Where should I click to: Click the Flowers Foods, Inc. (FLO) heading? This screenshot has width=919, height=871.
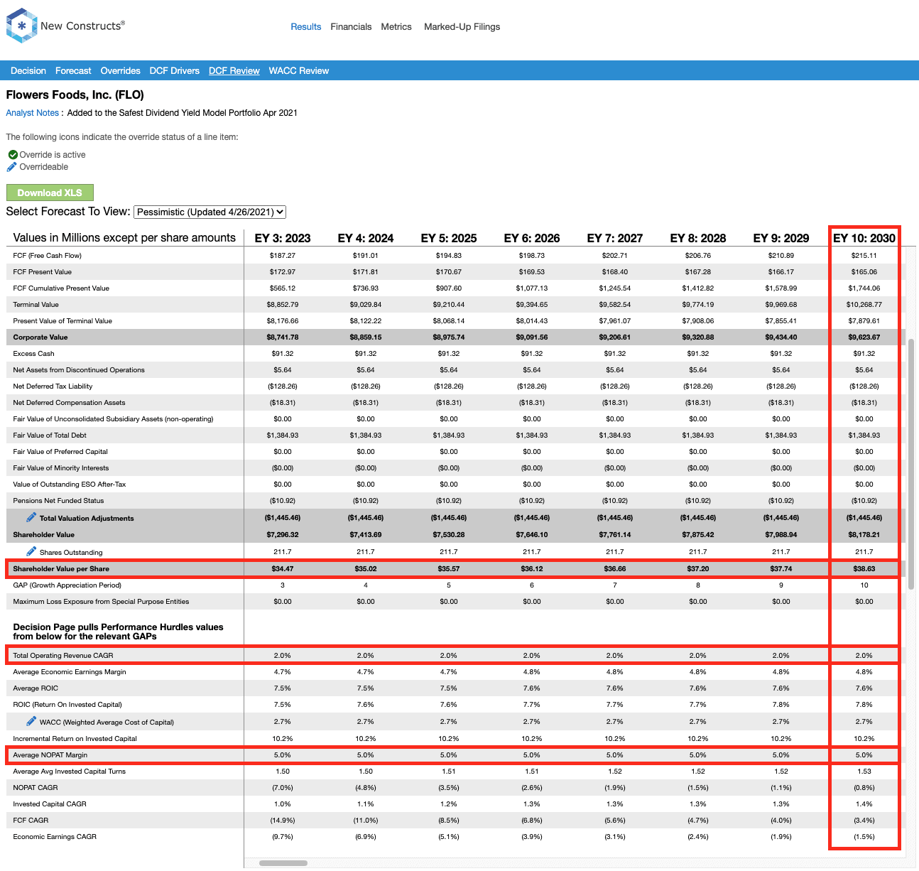click(x=75, y=95)
